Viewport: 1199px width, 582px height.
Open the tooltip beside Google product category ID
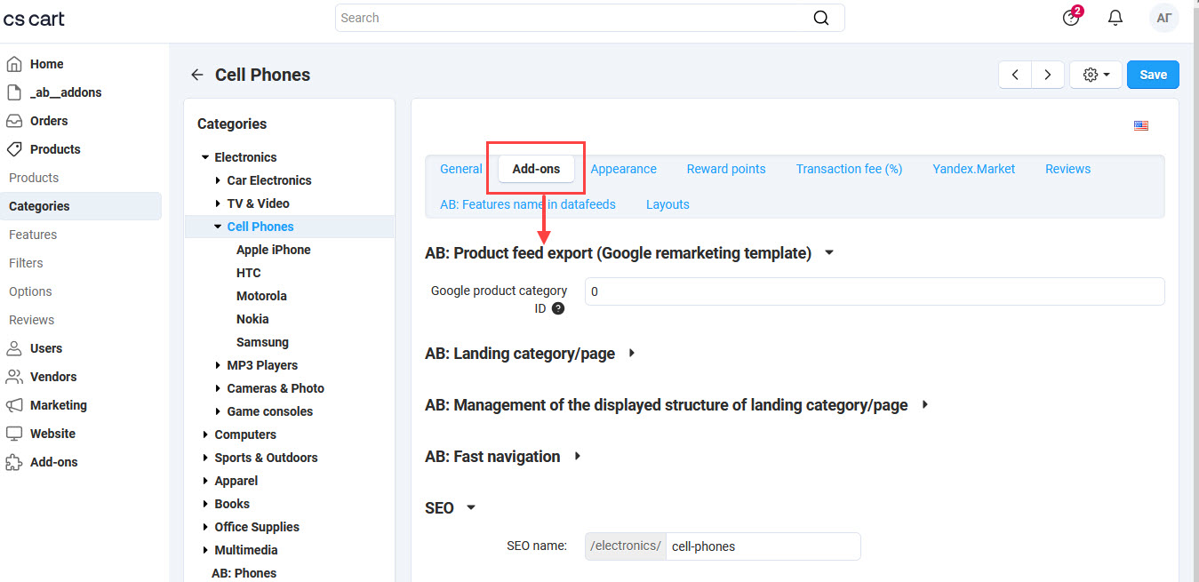click(558, 308)
